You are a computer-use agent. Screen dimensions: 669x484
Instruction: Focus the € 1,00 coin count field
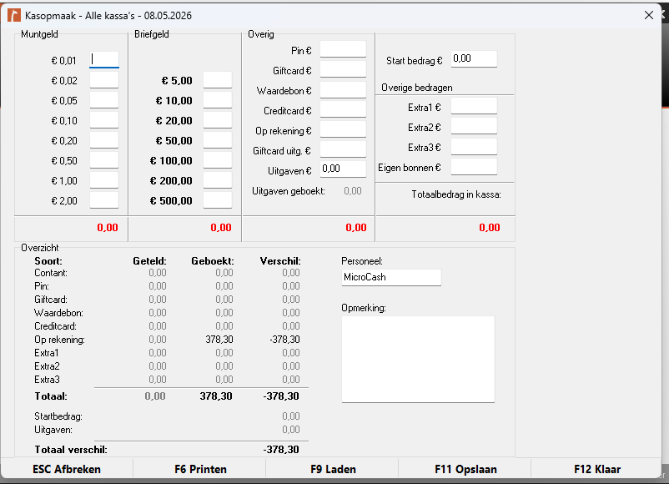pos(104,180)
